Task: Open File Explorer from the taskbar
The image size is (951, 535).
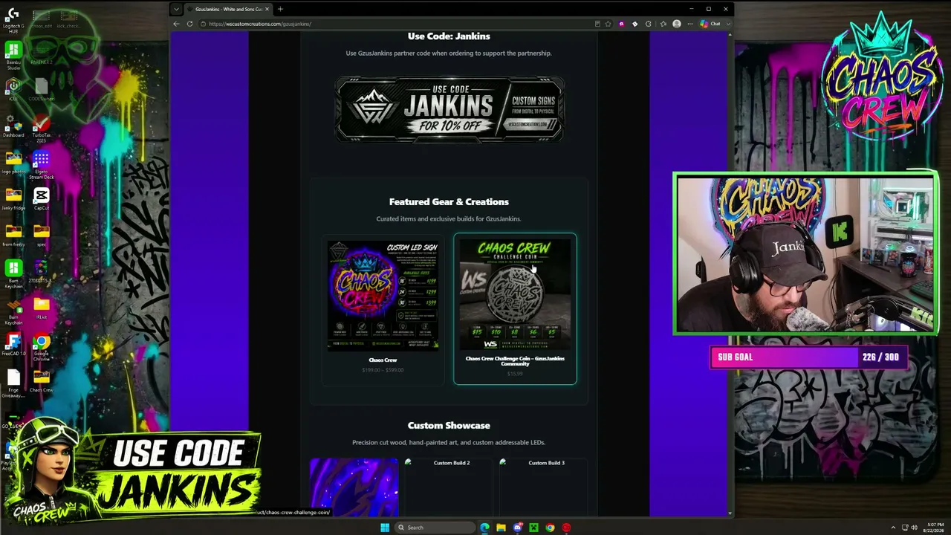Action: click(x=501, y=528)
